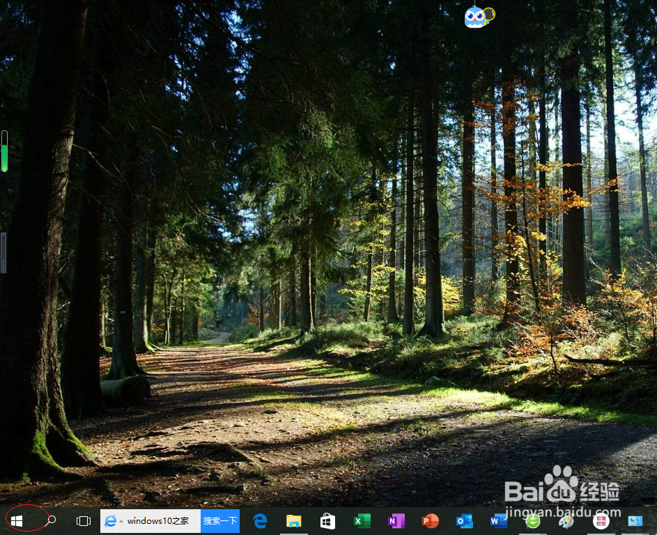
Task: Click the green slider on the left edge
Action: (x=4, y=151)
